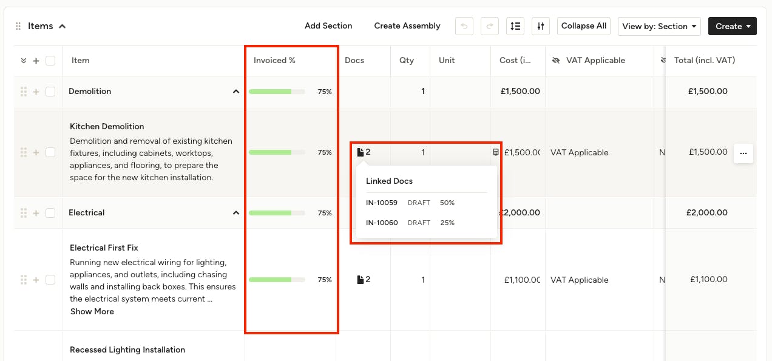Screen dimensions: 772x361
Task: Open the Create dropdown button
Action: pos(733,26)
